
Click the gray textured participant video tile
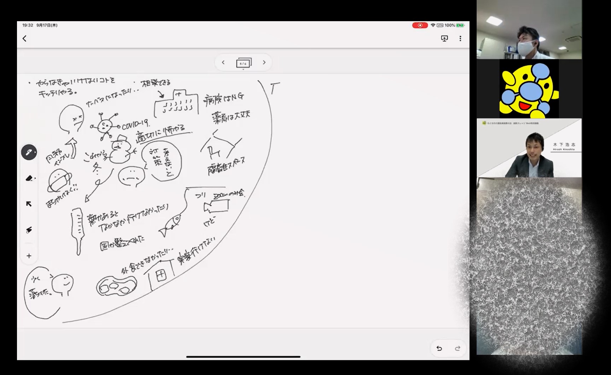pos(529,266)
